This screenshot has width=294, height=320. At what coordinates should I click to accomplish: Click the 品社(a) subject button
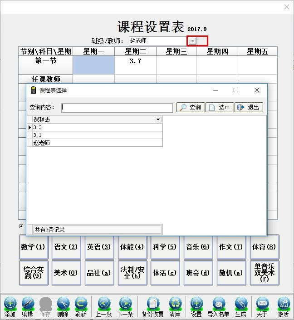[99, 273]
